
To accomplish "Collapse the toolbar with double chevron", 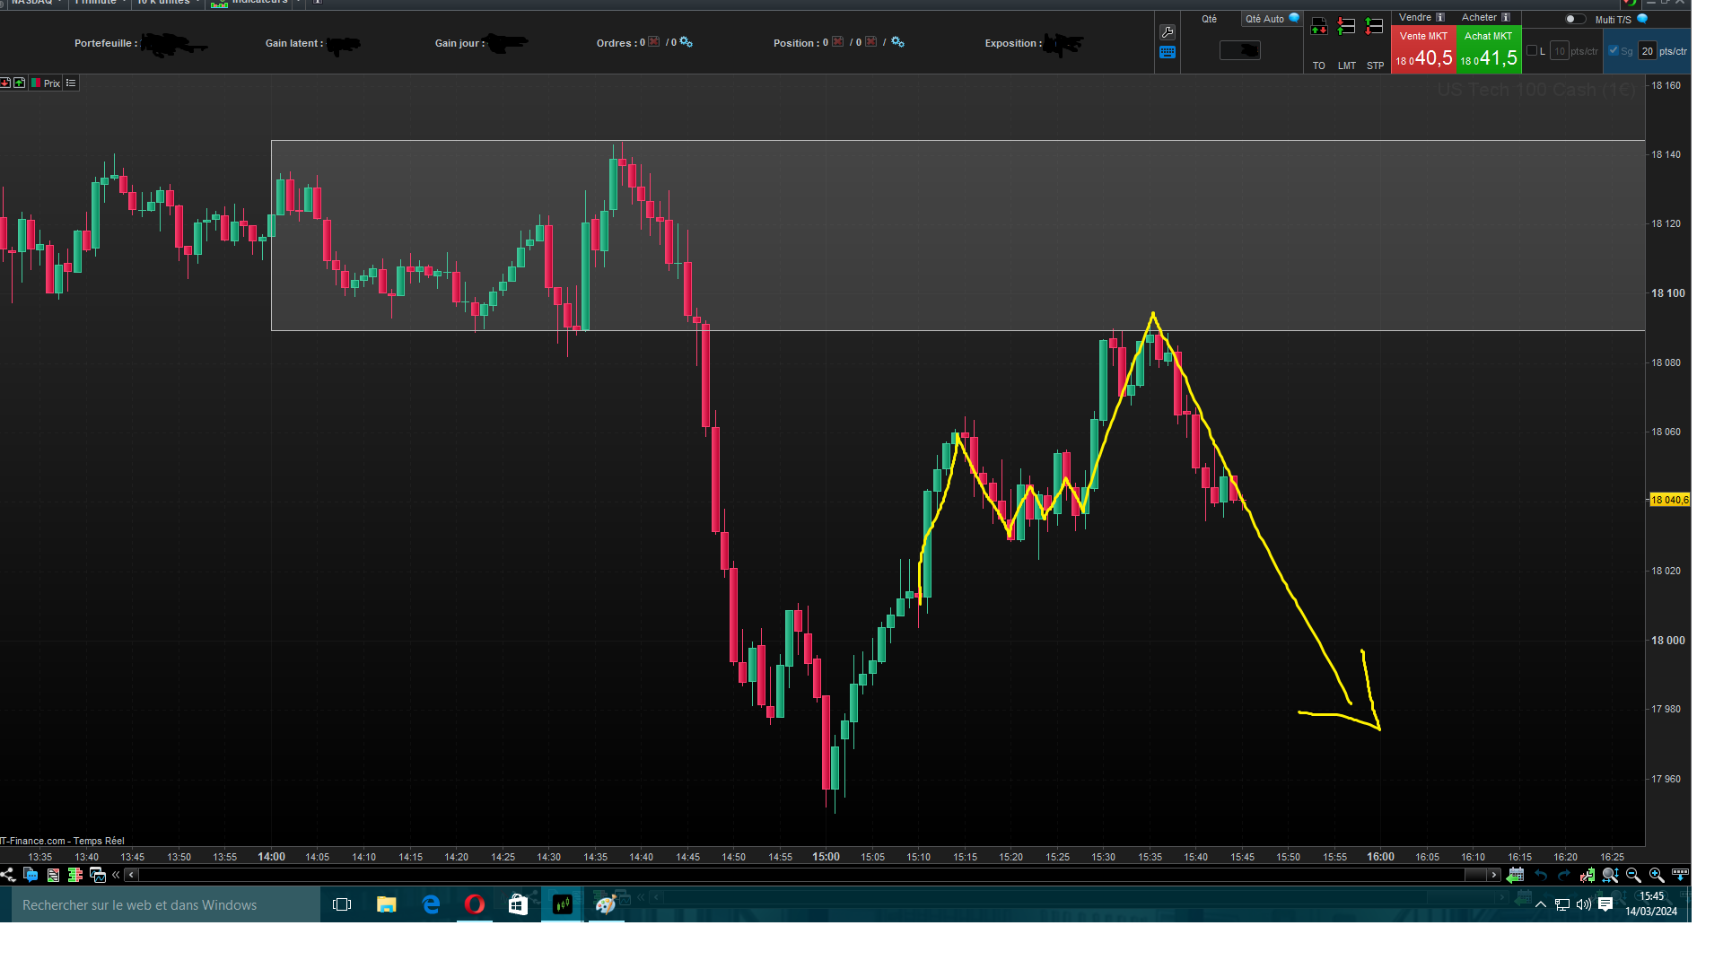I will tap(116, 875).
